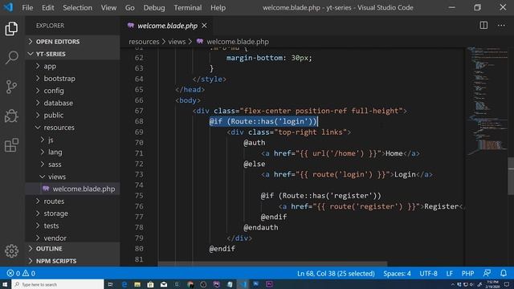Open the Source Control view
Image resolution: width=514 pixels, height=289 pixels.
pos(11,87)
